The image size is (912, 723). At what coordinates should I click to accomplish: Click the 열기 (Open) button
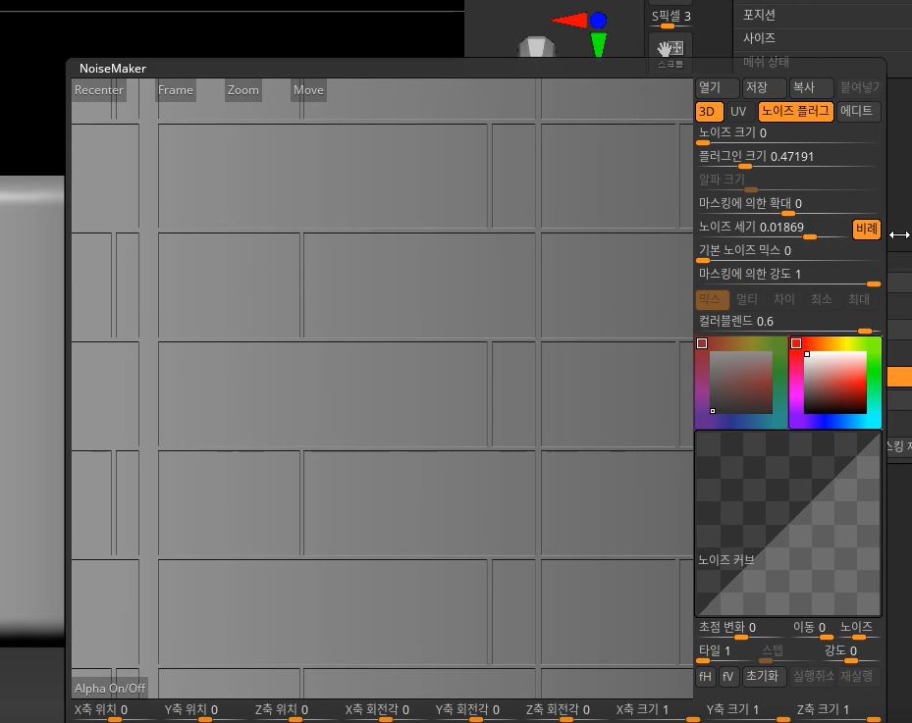(718, 87)
